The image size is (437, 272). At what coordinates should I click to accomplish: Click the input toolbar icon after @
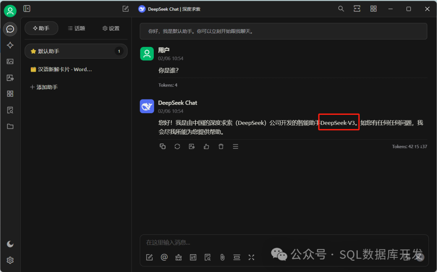click(x=179, y=257)
